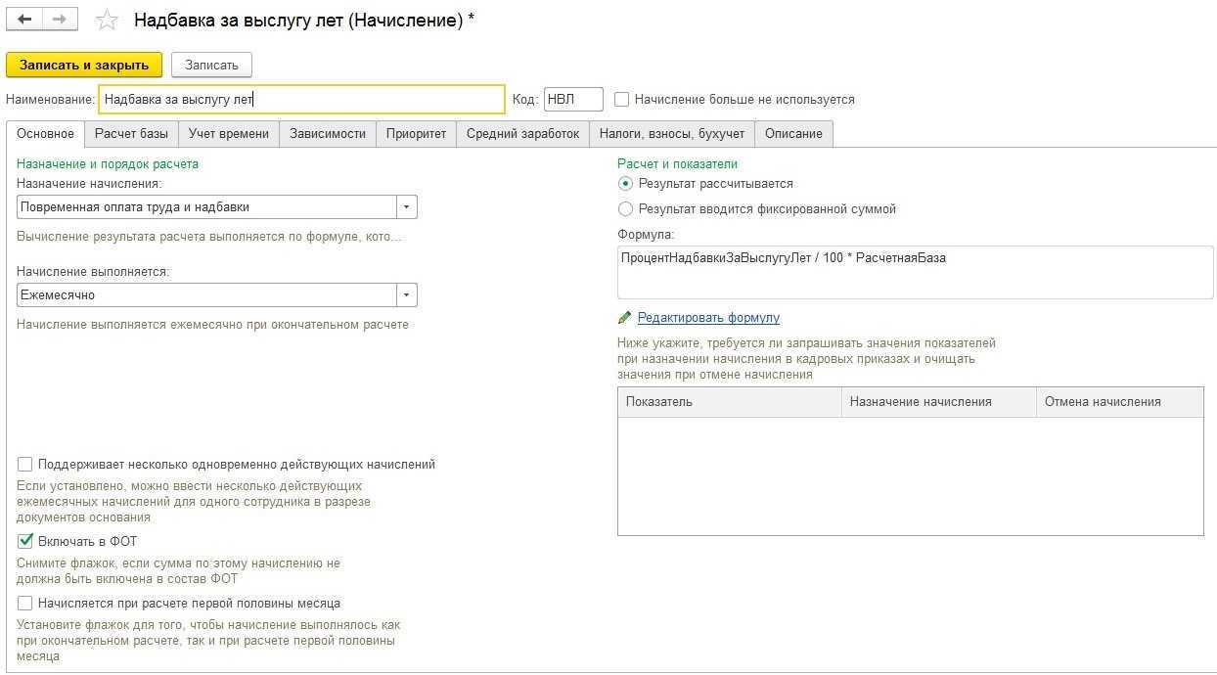1217x675 pixels.
Task: Open the 'Редактировать формулу' link
Action: pos(708,318)
